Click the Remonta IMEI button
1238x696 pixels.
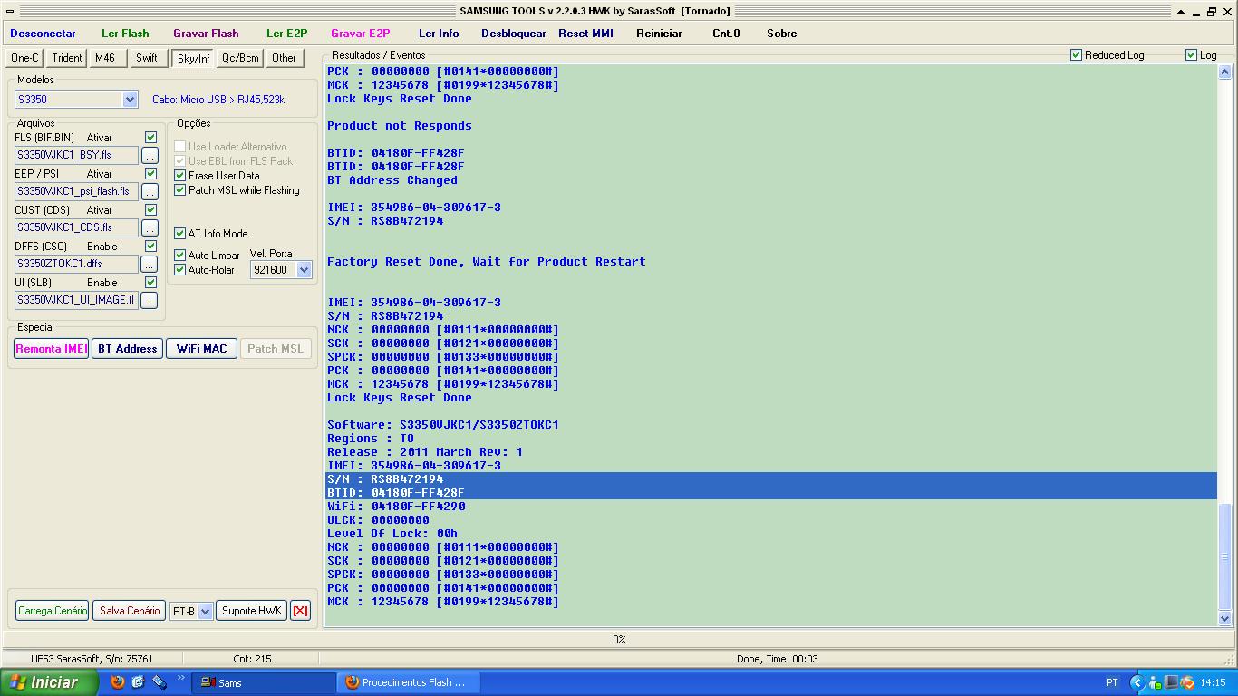[52, 349]
